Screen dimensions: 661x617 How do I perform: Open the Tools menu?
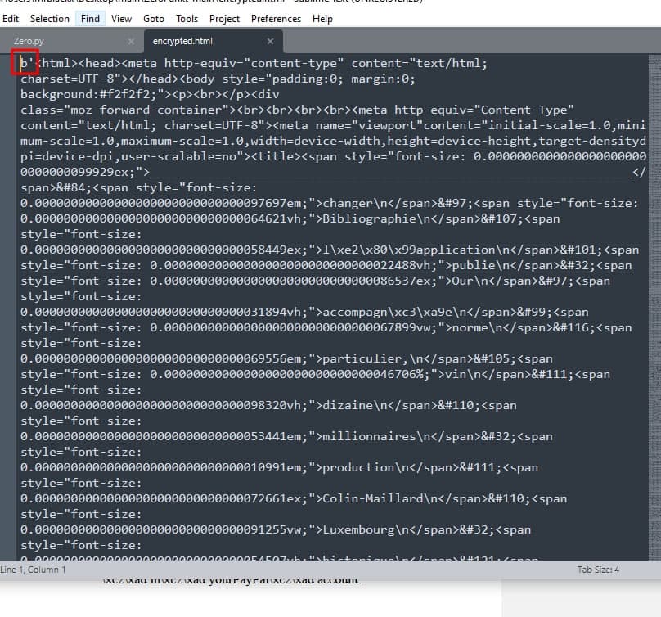[x=187, y=18]
